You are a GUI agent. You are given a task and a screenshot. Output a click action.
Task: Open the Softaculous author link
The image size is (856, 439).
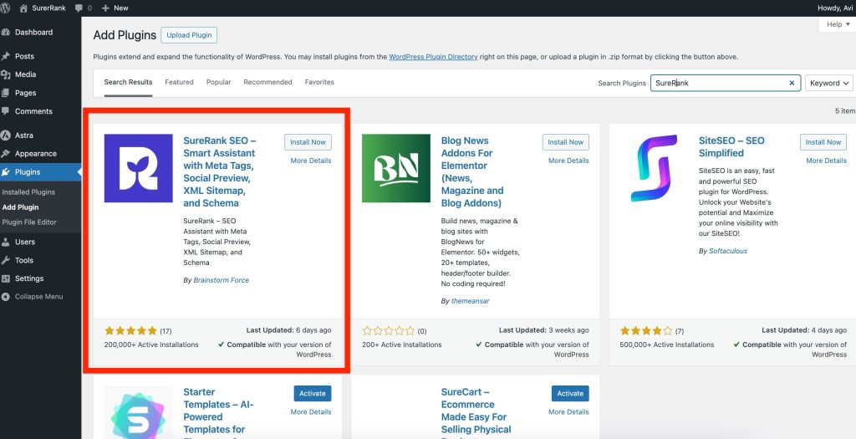coord(728,251)
